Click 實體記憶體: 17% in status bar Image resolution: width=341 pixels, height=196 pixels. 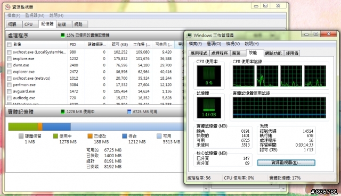pyautogui.click(x=285, y=178)
